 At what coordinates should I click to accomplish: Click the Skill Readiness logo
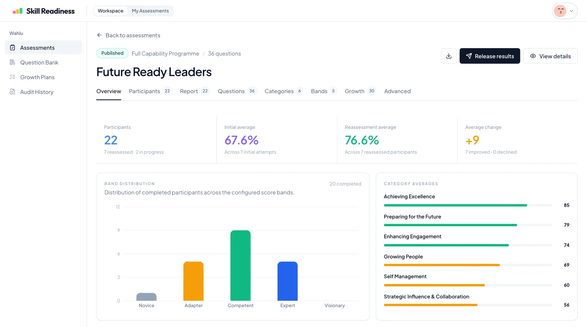point(44,11)
